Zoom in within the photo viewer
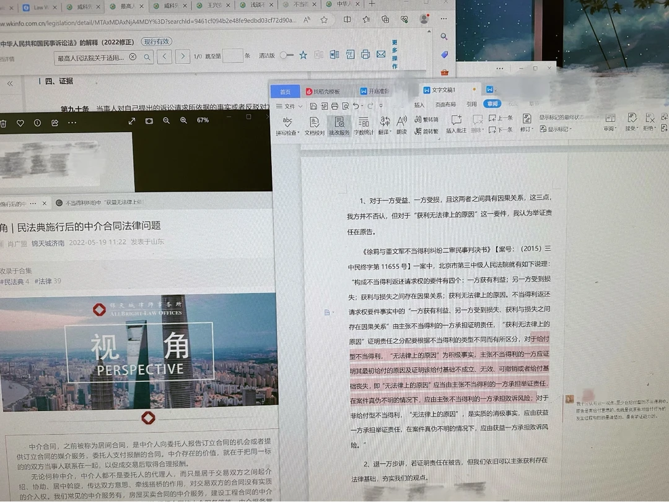The width and height of the screenshot is (669, 502). click(183, 121)
